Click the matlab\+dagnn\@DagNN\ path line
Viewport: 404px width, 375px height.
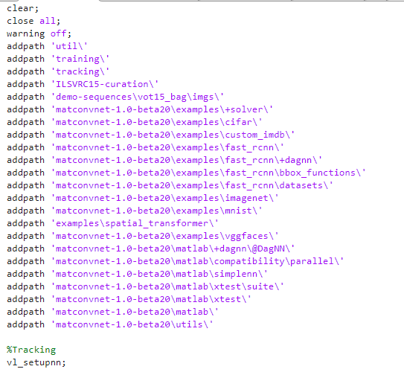click(150, 249)
